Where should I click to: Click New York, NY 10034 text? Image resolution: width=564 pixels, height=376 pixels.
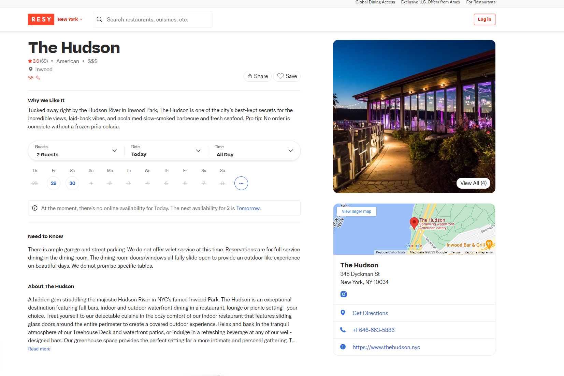click(364, 282)
